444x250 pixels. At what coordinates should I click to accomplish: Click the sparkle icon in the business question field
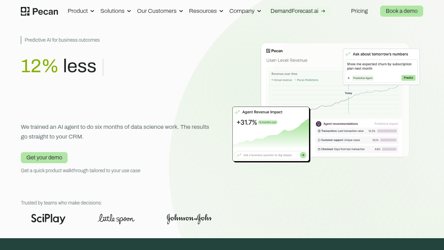[239, 155]
